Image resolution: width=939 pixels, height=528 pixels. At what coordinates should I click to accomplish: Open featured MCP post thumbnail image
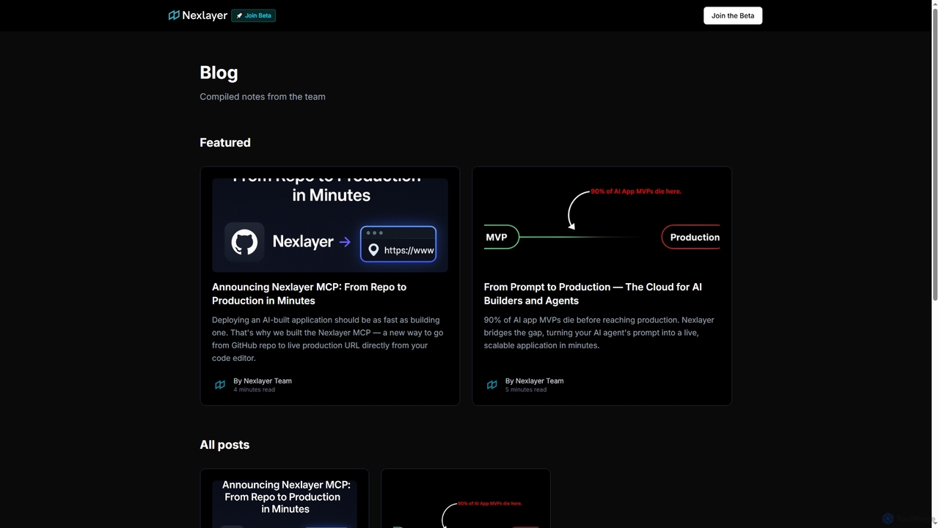click(330, 225)
